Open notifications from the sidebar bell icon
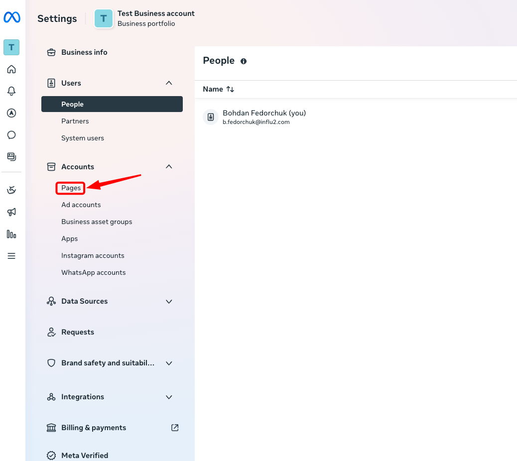This screenshot has width=517, height=461. tap(11, 91)
